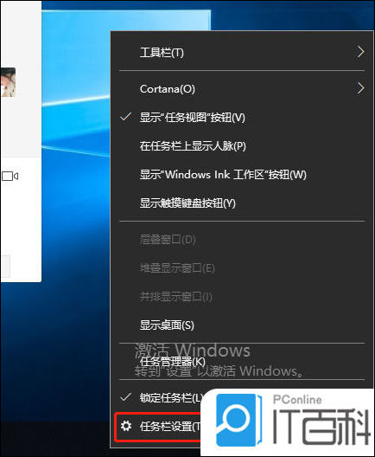Toggle 显示"任务视图"按钮(V) option
This screenshot has height=457, width=375.
pyautogui.click(x=242, y=118)
